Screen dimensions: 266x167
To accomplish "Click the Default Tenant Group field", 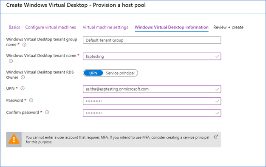I will (x=152, y=40).
